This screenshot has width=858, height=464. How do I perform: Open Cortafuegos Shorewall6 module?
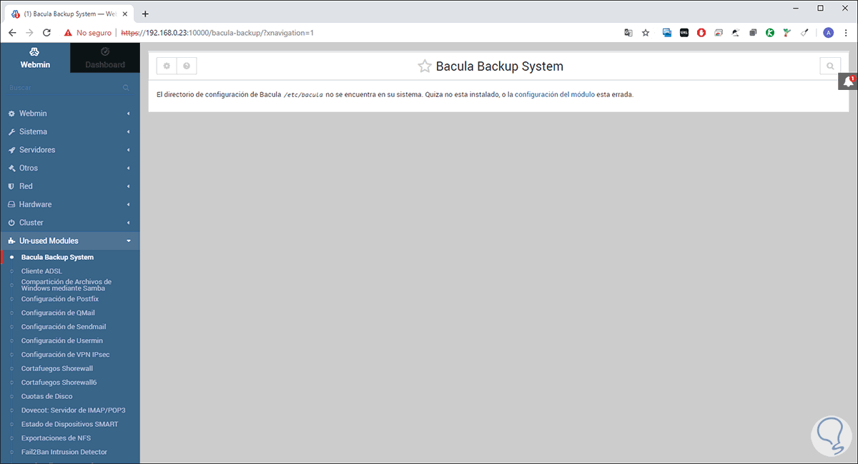click(x=59, y=383)
